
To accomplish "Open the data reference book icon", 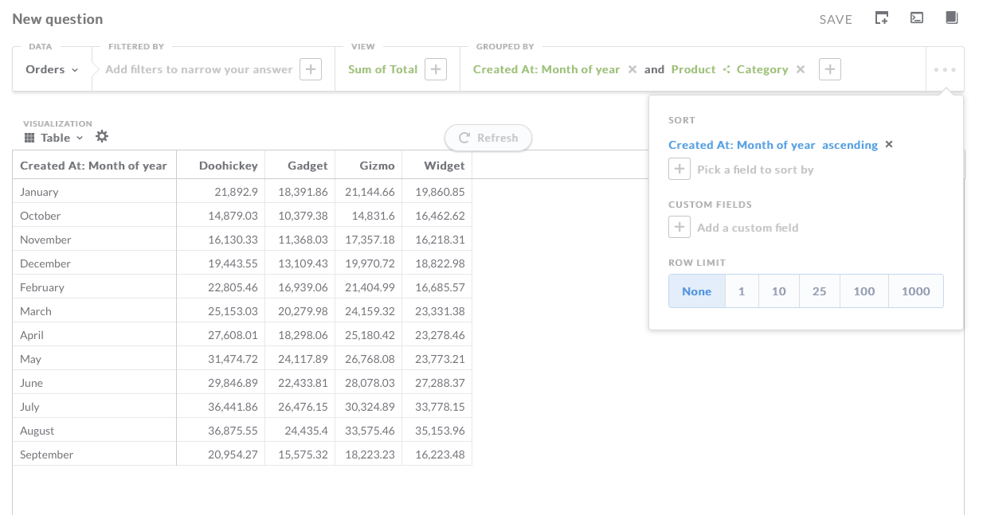I will coord(951,18).
